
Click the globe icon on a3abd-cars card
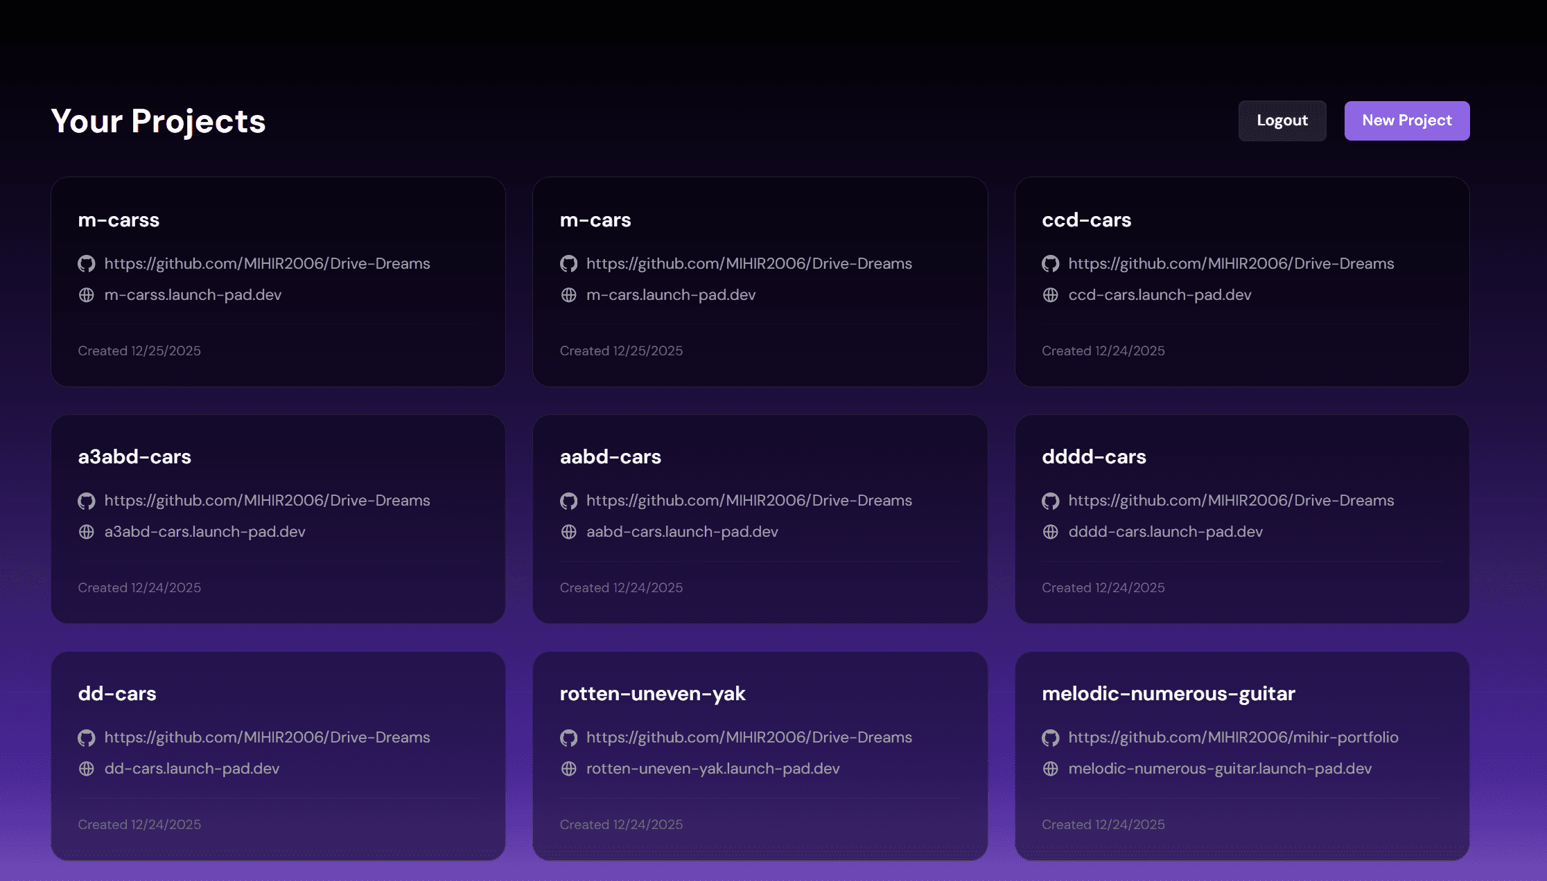tap(86, 532)
